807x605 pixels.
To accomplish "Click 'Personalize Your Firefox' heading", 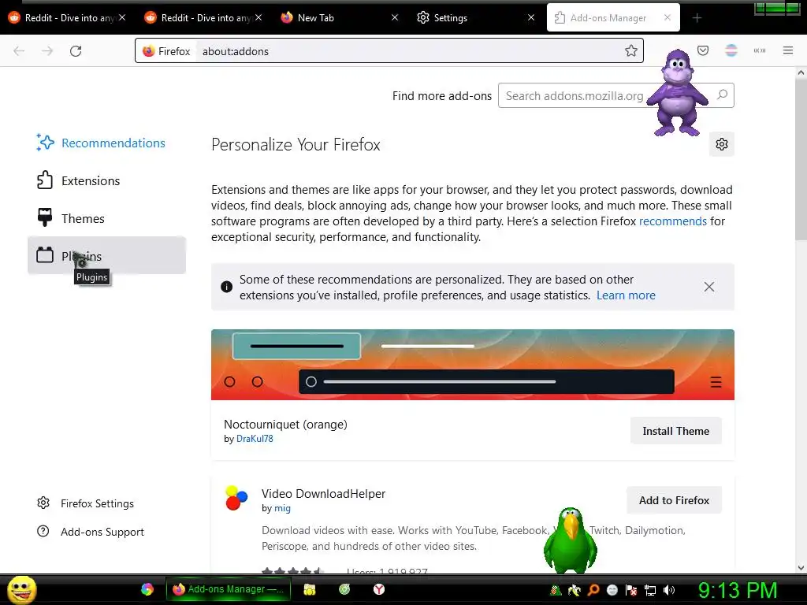I will (296, 145).
